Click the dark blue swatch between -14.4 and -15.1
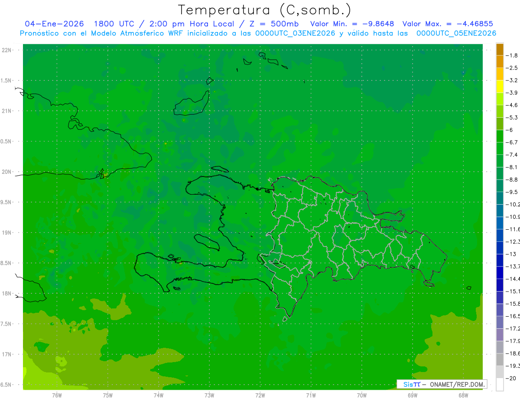The image size is (520, 401). tap(500, 285)
